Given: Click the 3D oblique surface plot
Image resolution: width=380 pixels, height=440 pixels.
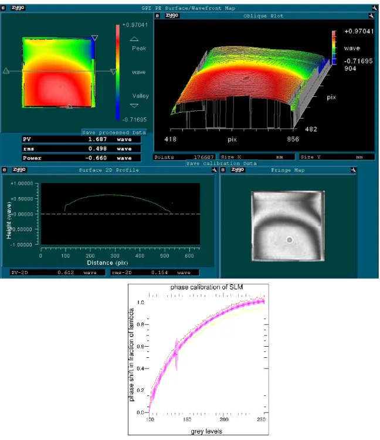Looking at the screenshot, I should pos(250,87).
